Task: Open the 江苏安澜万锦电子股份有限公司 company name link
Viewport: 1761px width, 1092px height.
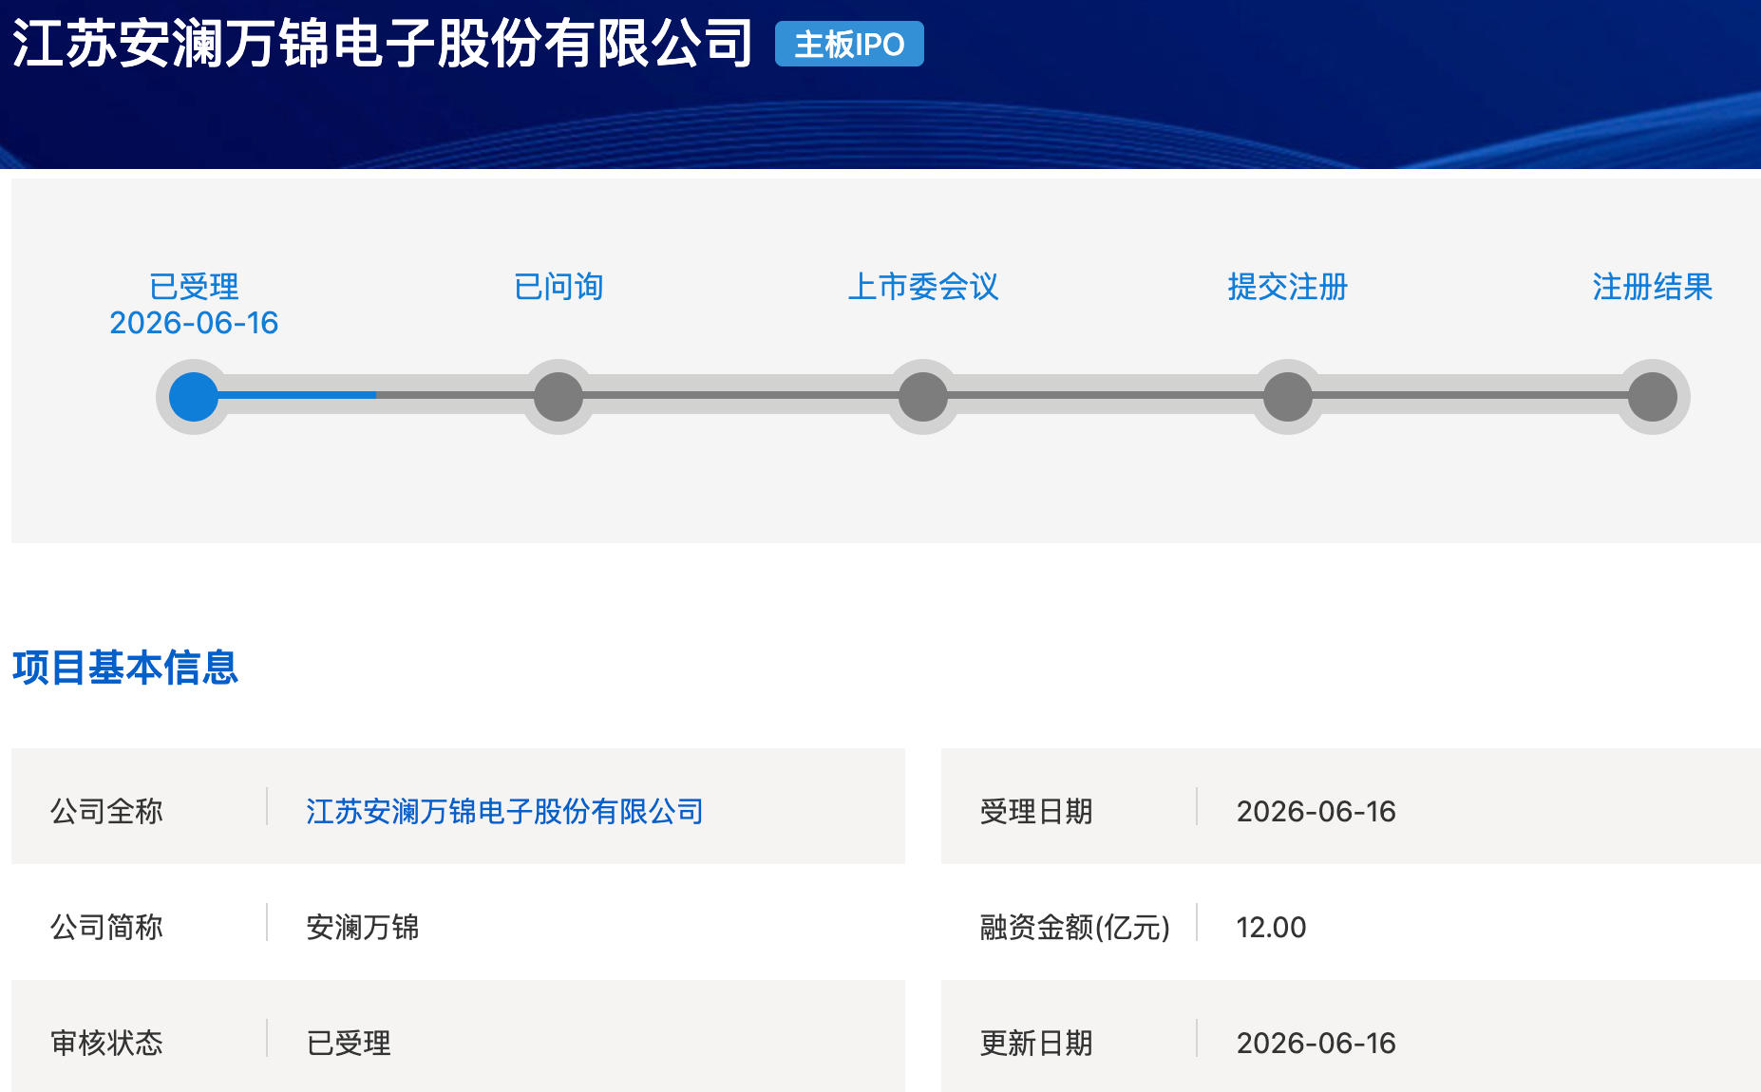Action: [x=504, y=812]
